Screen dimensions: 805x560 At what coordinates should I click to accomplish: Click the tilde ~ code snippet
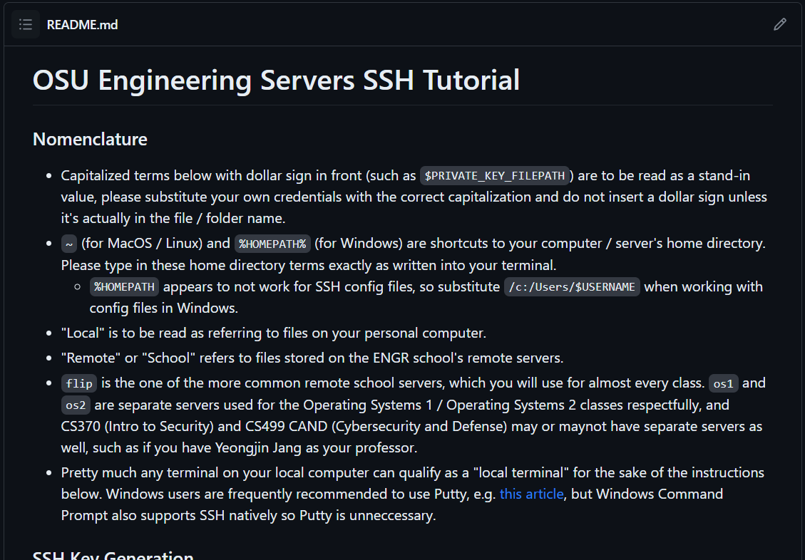click(x=68, y=244)
